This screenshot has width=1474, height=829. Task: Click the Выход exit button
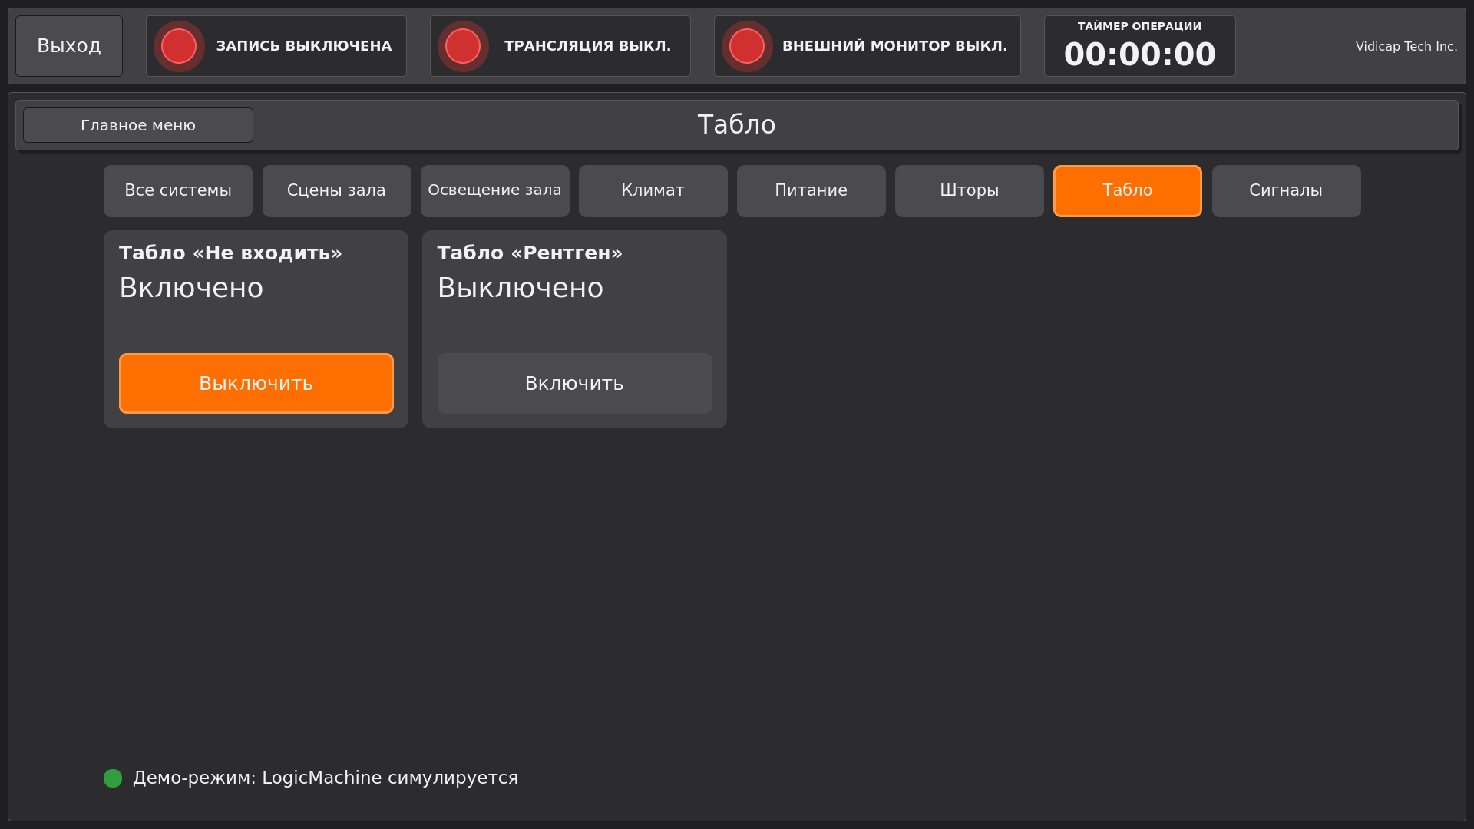[x=69, y=46]
